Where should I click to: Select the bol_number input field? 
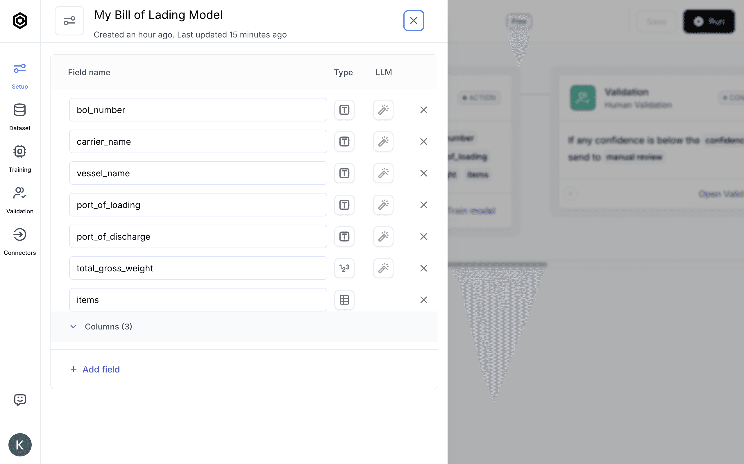point(198,110)
